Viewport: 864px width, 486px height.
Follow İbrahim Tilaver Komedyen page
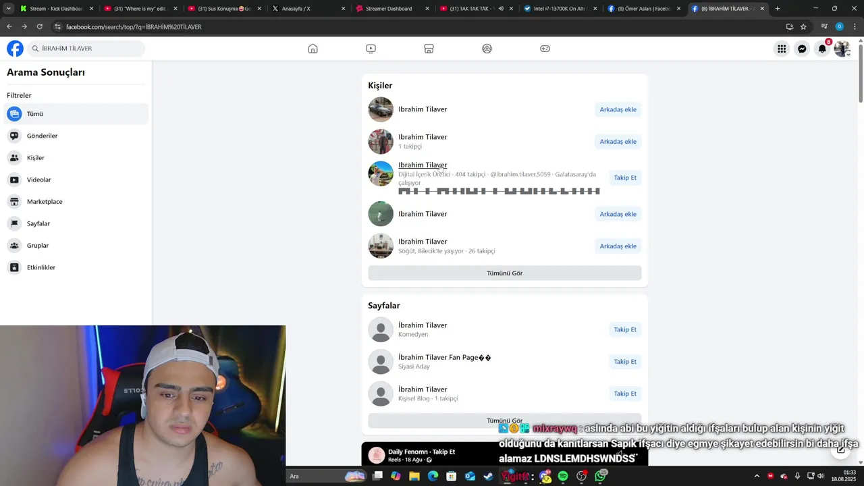(625, 329)
